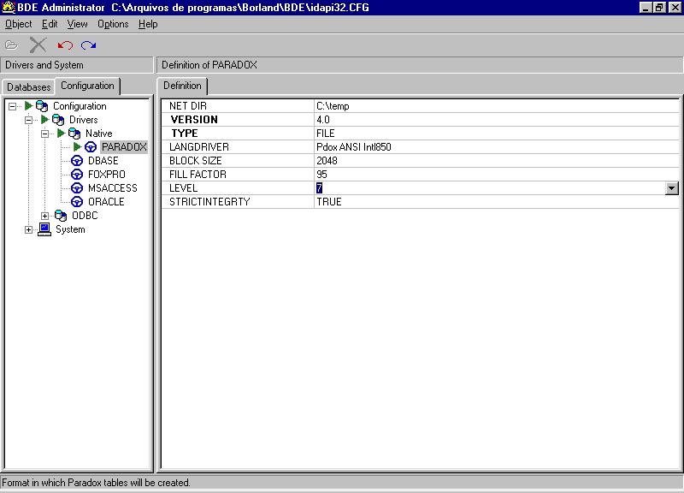Click the BLOCK SIZE value 2048
Screen dimensions: 684x493
[327, 161]
